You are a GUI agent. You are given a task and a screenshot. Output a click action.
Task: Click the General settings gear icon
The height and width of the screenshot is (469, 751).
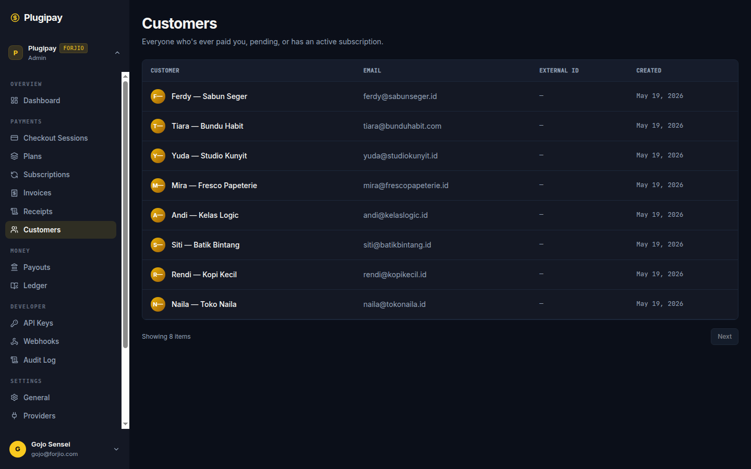[15, 398]
